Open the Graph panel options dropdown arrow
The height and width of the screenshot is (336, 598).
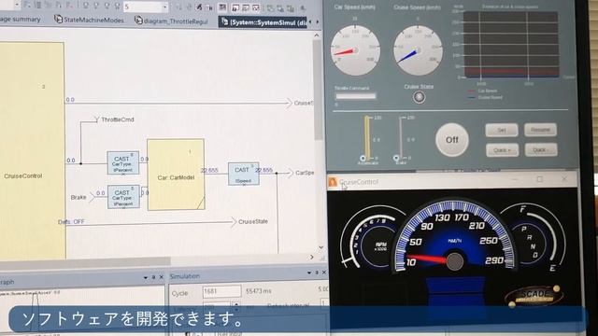[x=146, y=278]
